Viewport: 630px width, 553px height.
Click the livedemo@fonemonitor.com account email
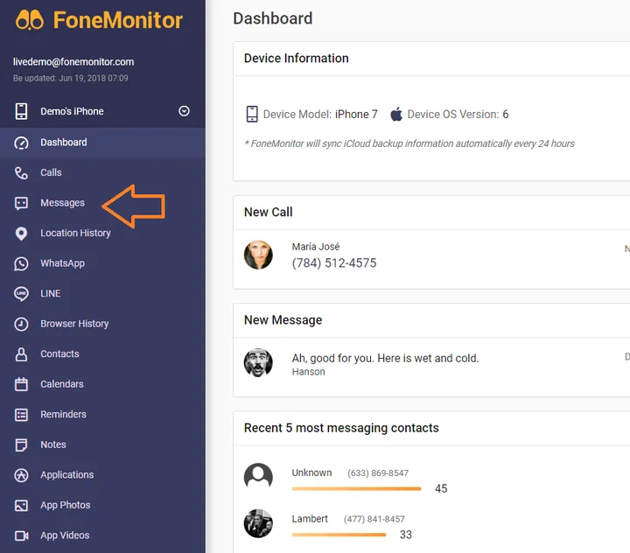pyautogui.click(x=73, y=62)
